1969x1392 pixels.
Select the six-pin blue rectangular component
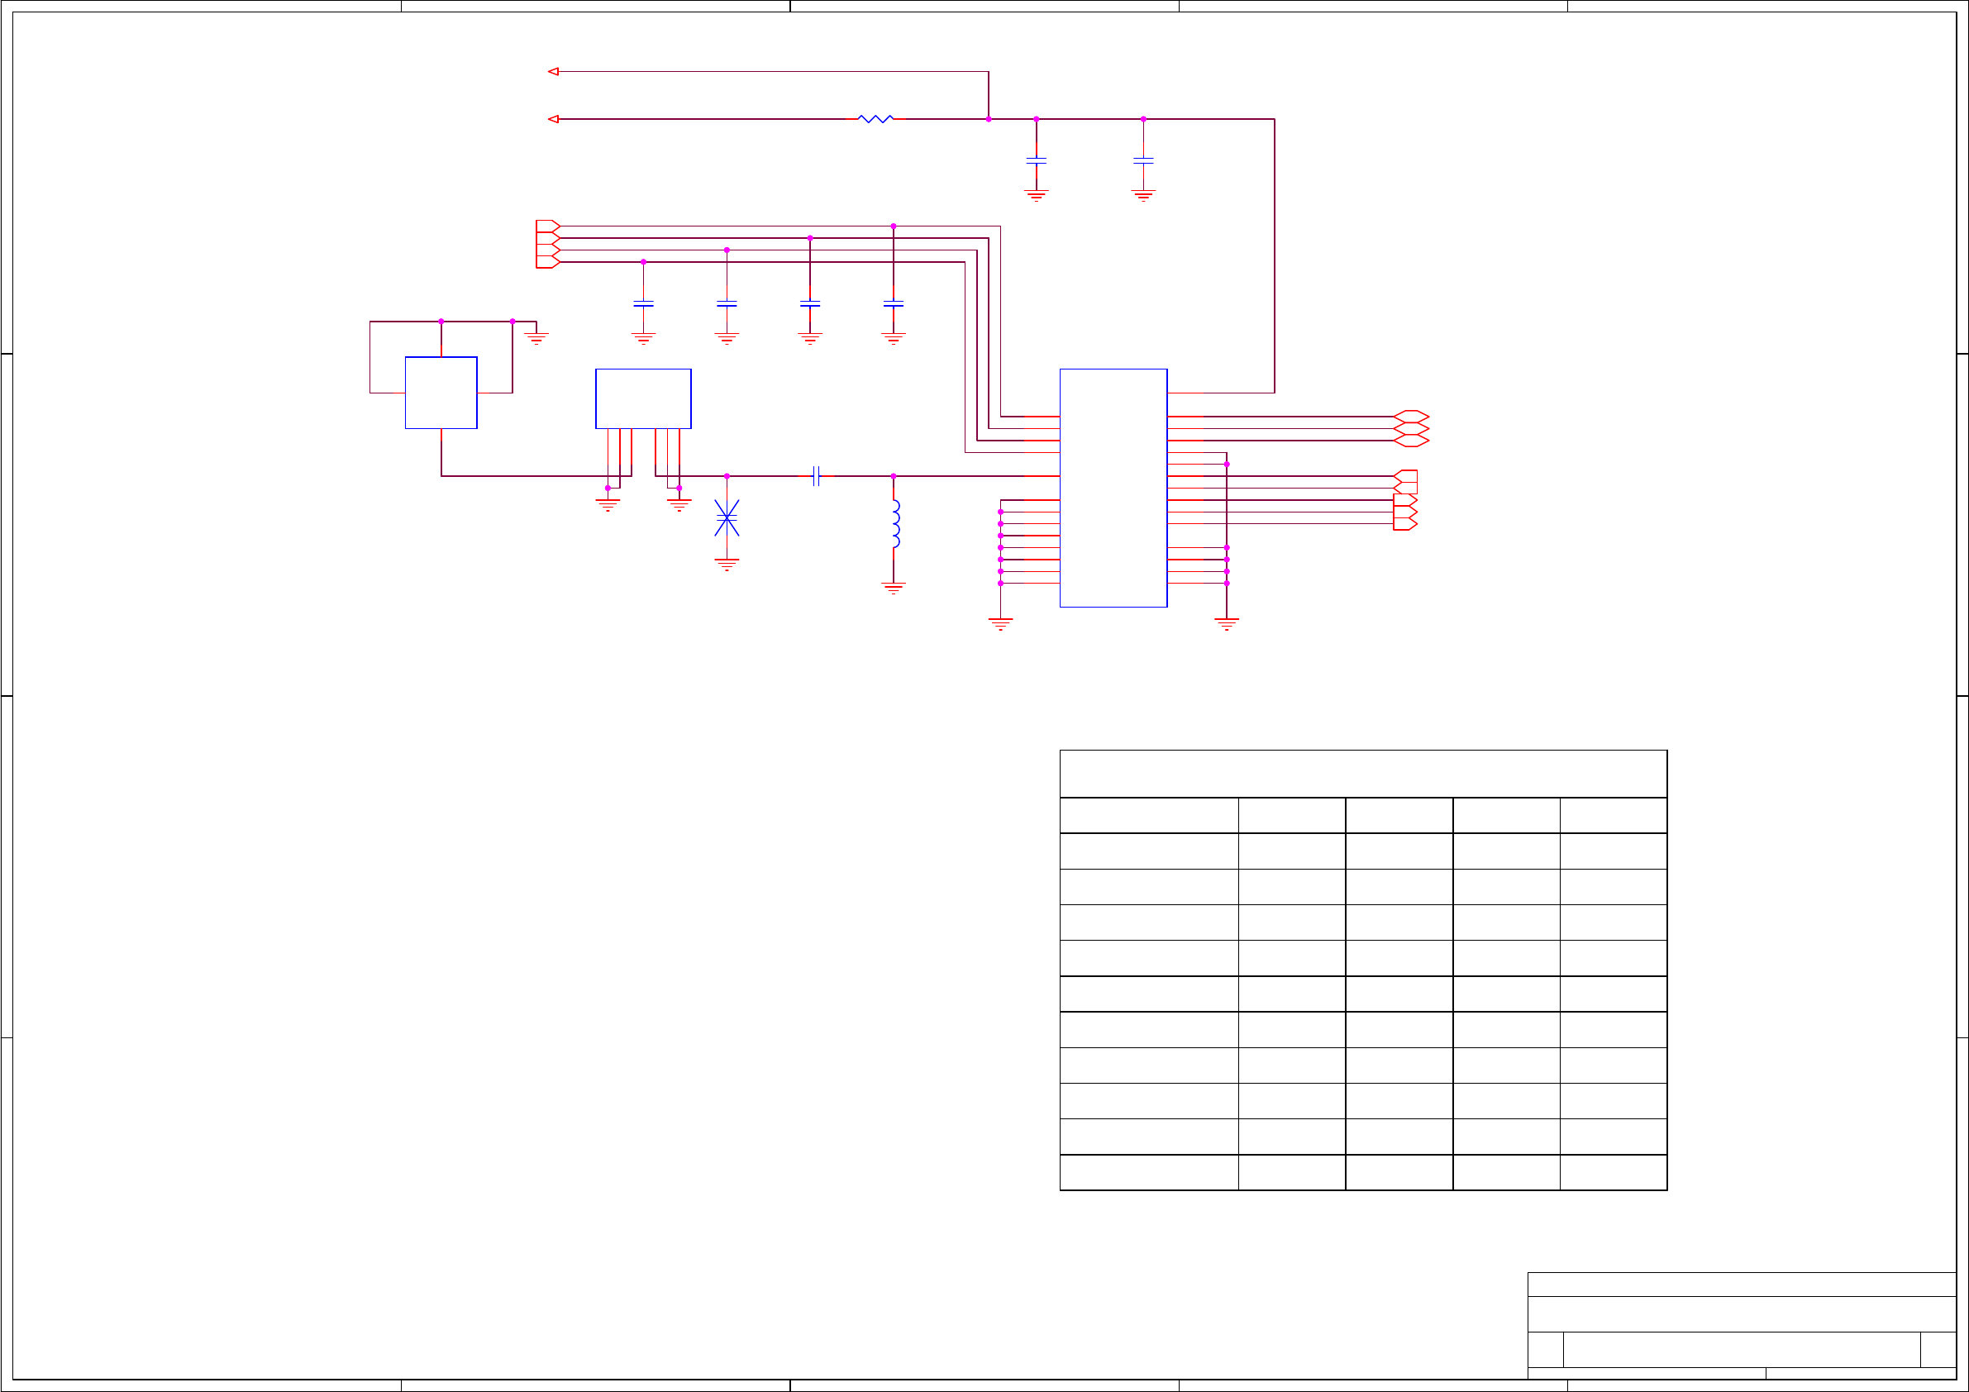pyautogui.click(x=643, y=398)
